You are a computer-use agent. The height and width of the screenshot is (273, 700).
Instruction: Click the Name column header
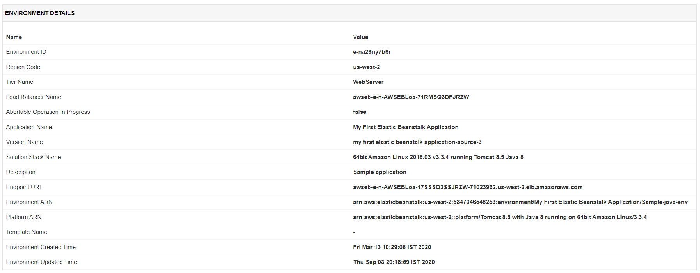(14, 37)
